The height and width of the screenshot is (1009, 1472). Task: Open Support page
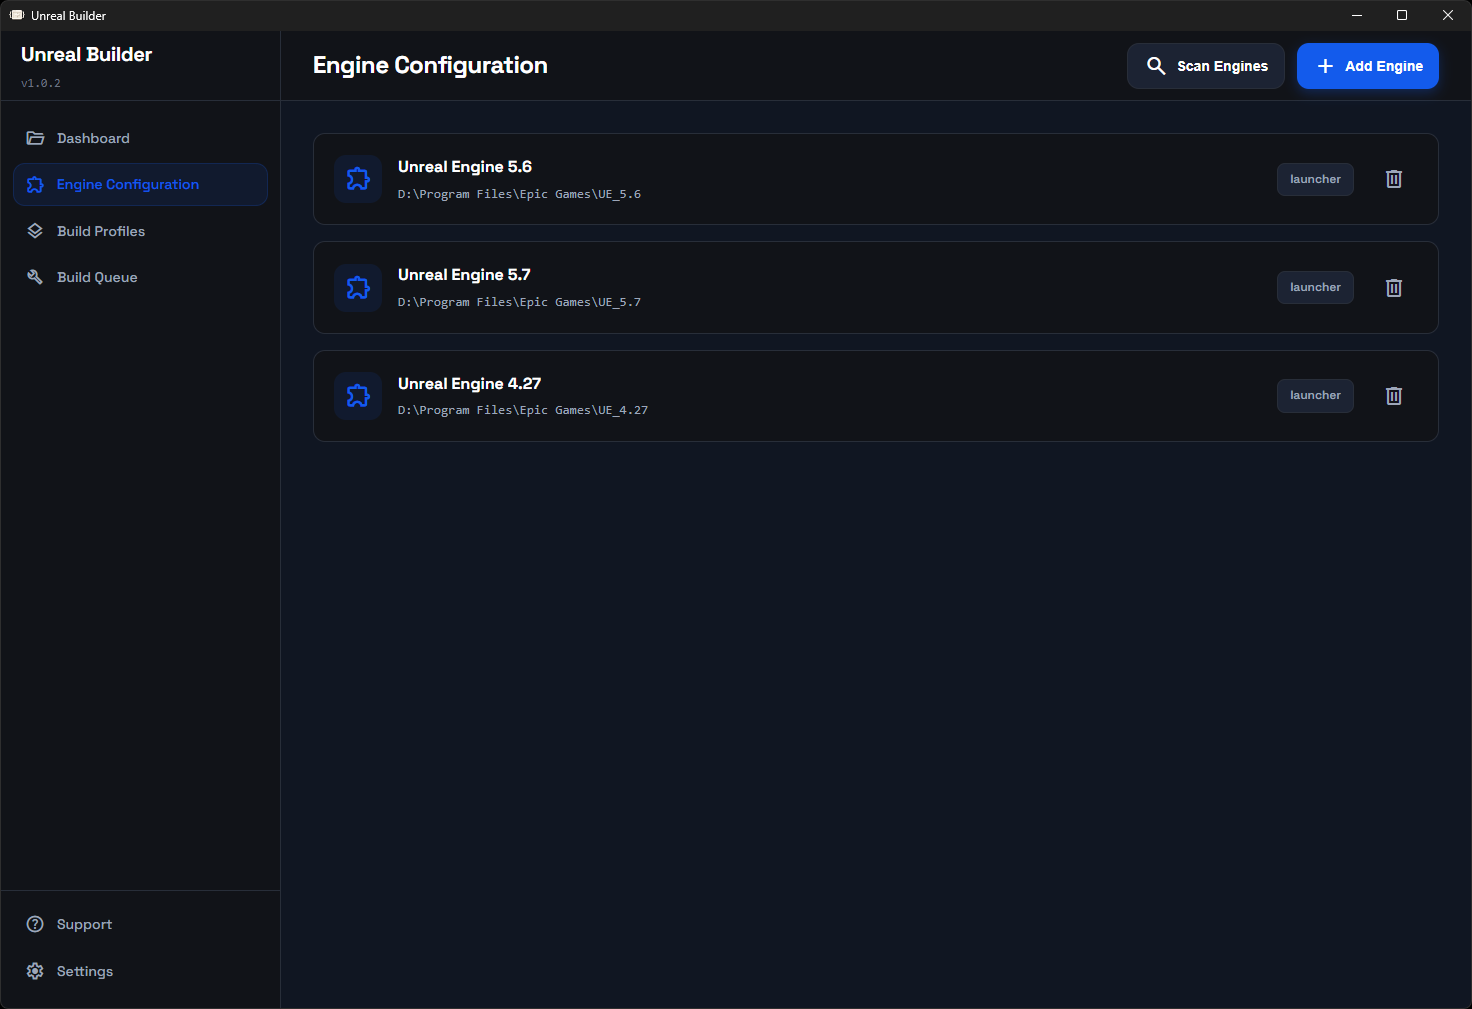click(x=140, y=924)
